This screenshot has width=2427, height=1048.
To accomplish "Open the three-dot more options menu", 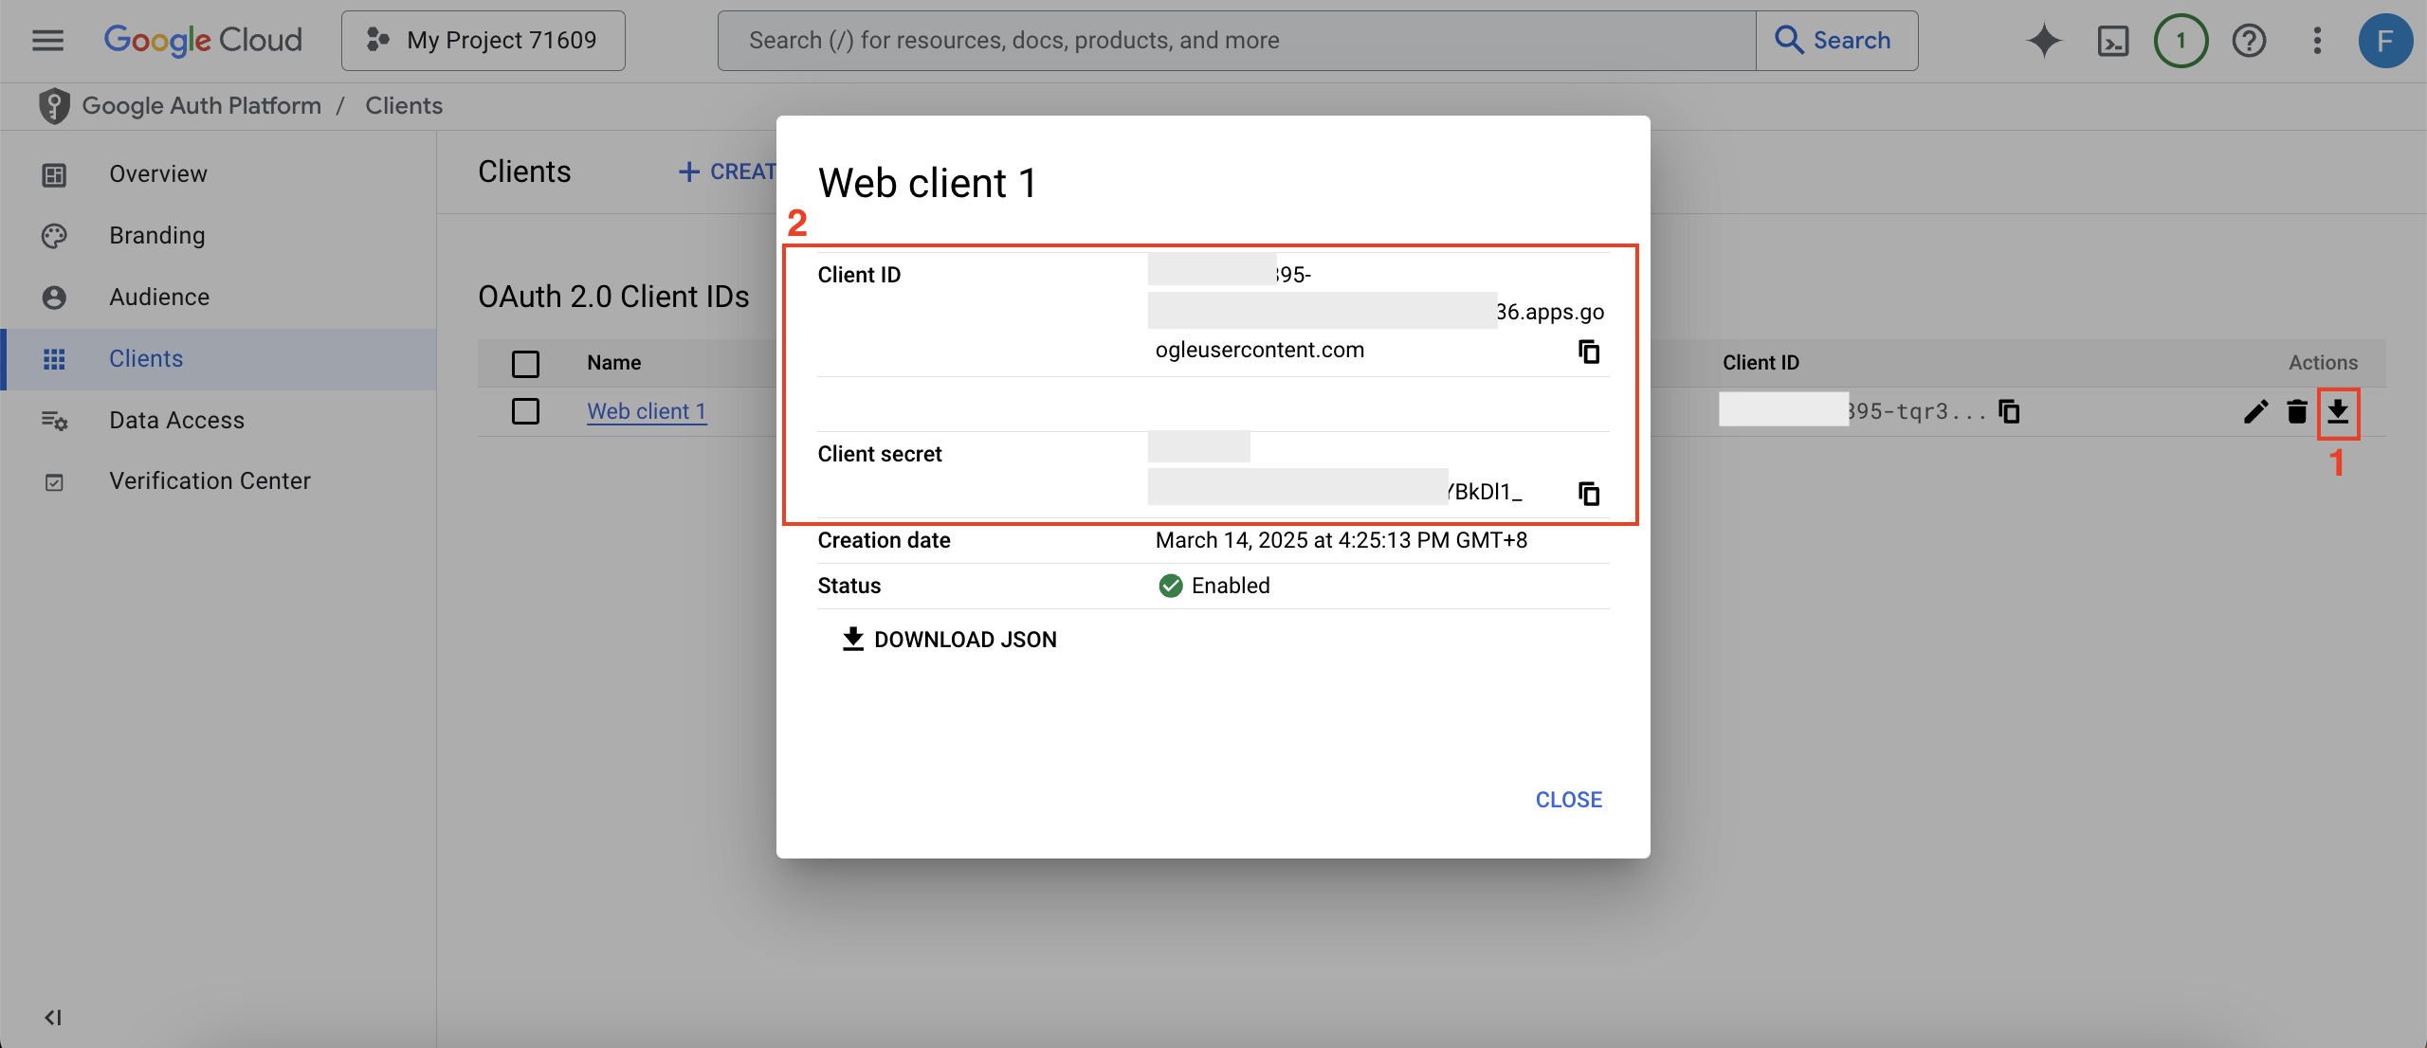I will [x=2317, y=41].
